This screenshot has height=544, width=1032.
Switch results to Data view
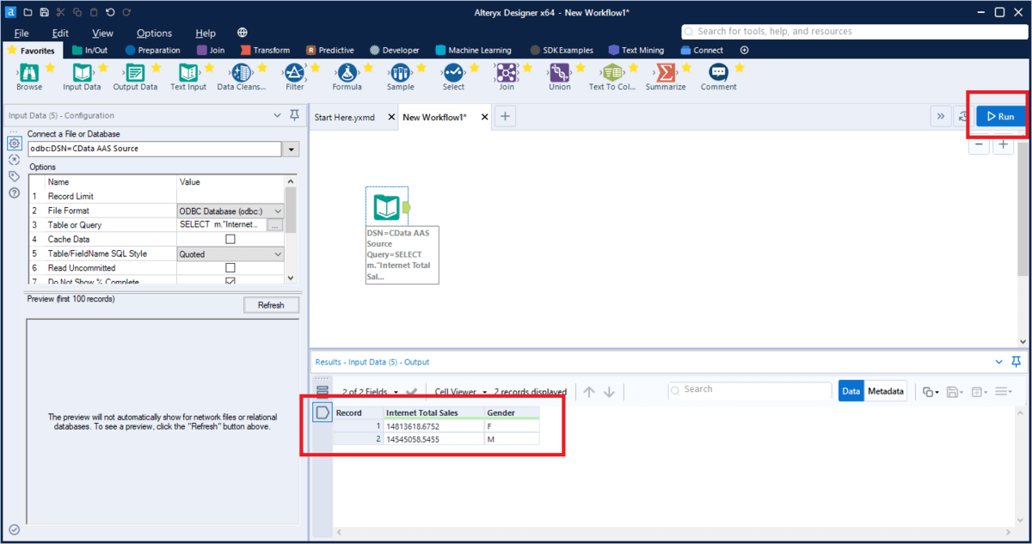pyautogui.click(x=851, y=391)
